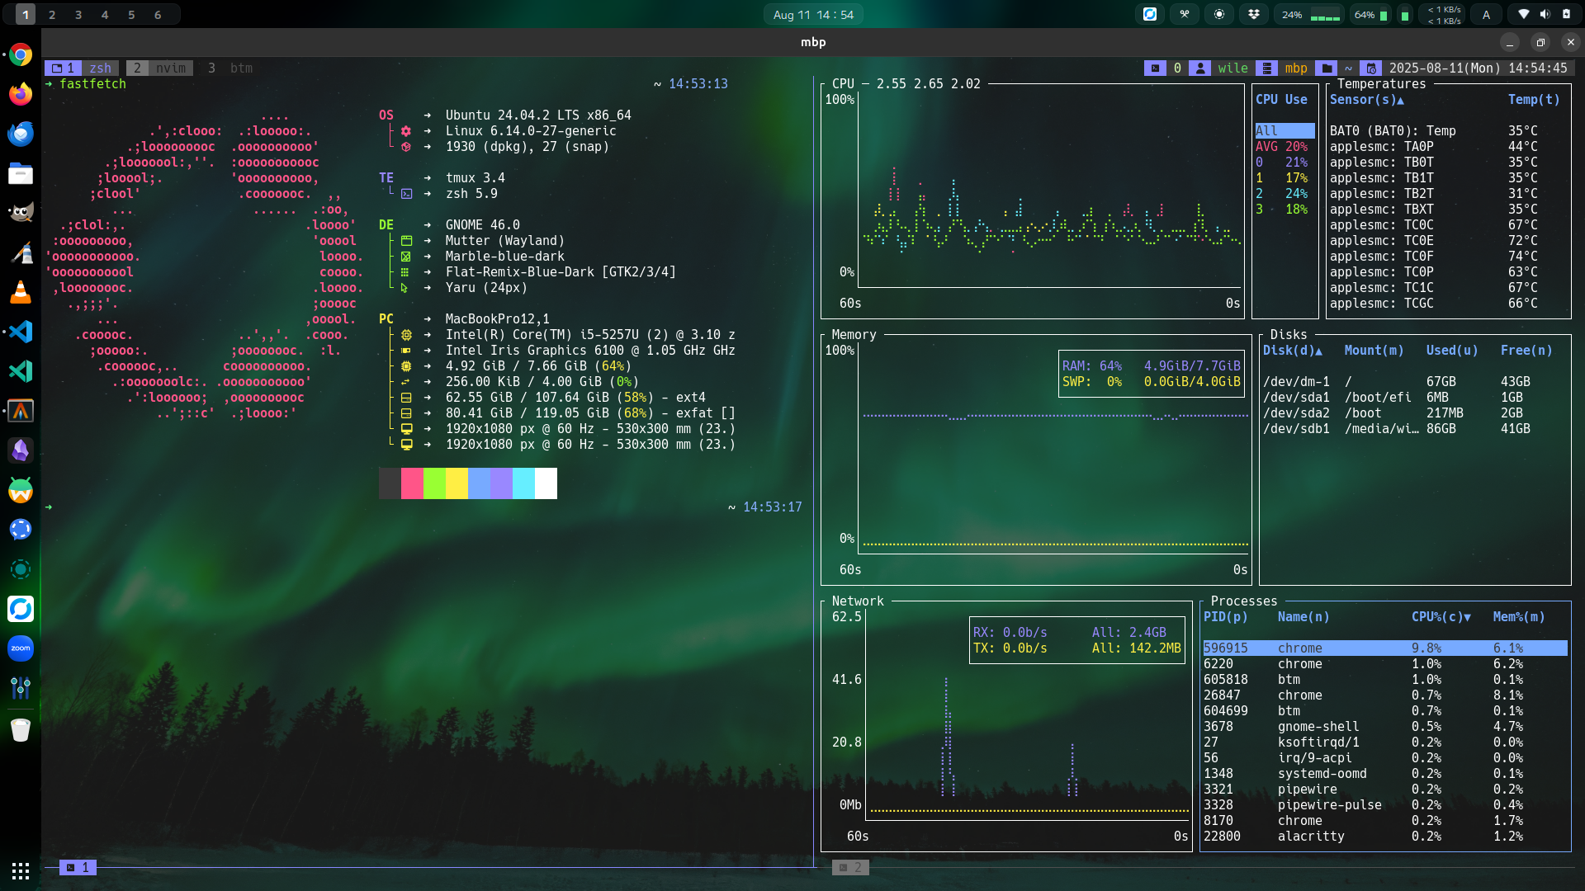Image resolution: width=1585 pixels, height=891 pixels.
Task: Open the mixer sliders app in dock
Action: pos(21,688)
